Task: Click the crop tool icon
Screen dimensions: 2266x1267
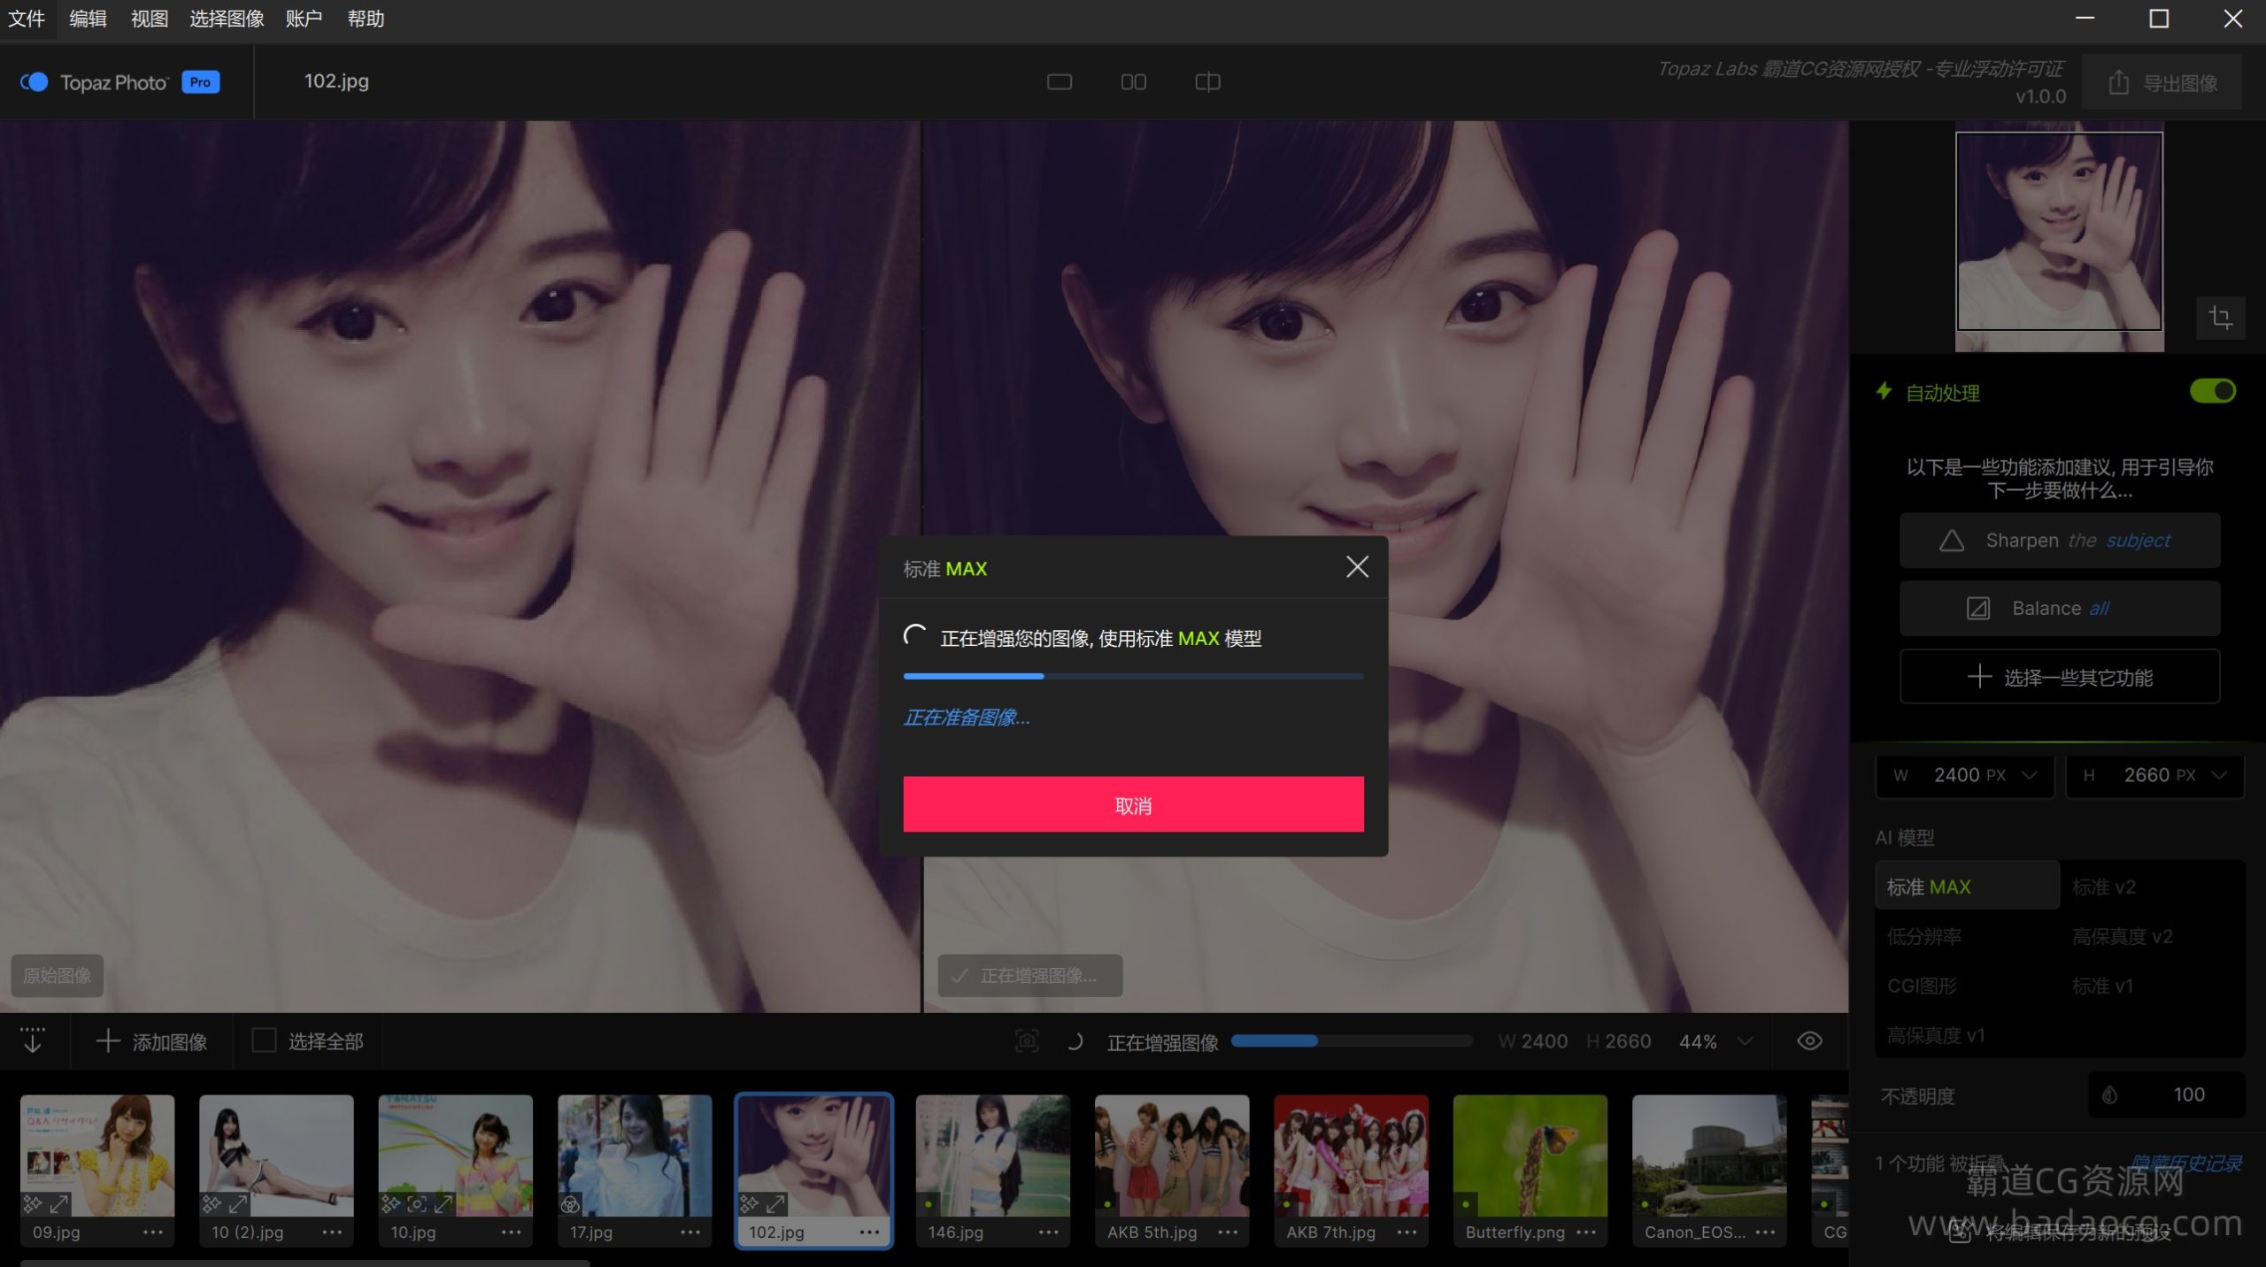Action: [2220, 318]
